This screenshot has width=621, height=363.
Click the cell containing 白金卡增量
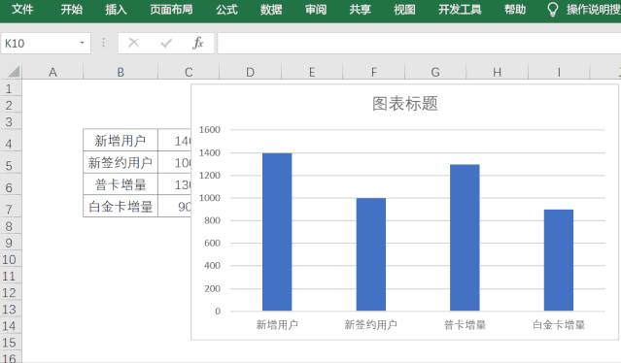click(x=121, y=206)
